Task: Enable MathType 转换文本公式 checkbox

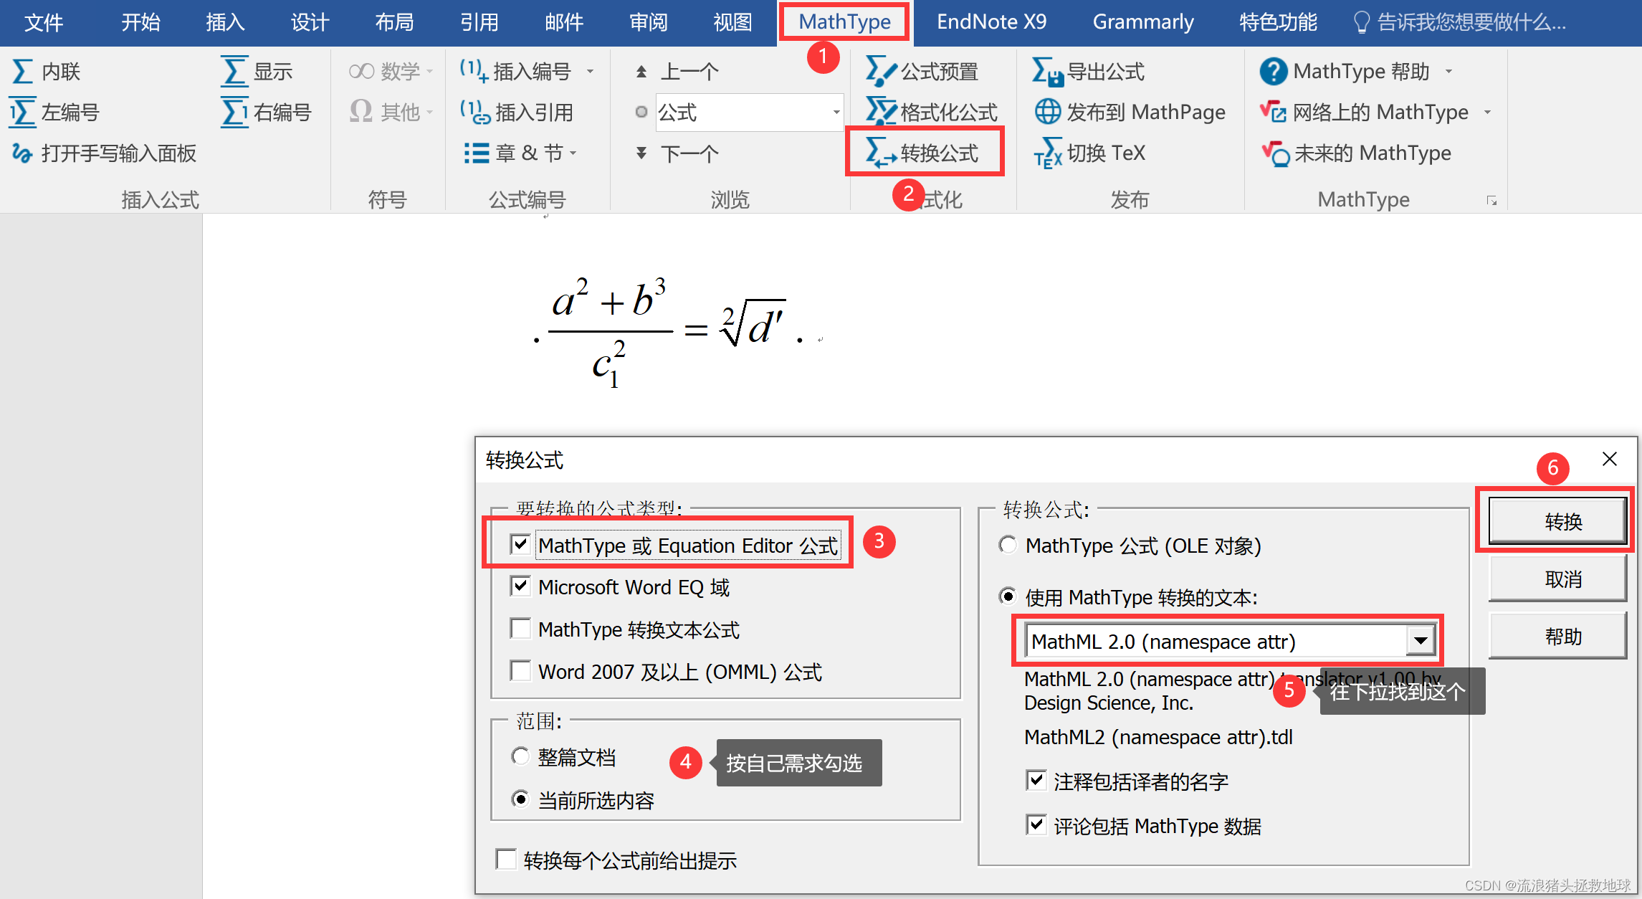Action: click(520, 629)
